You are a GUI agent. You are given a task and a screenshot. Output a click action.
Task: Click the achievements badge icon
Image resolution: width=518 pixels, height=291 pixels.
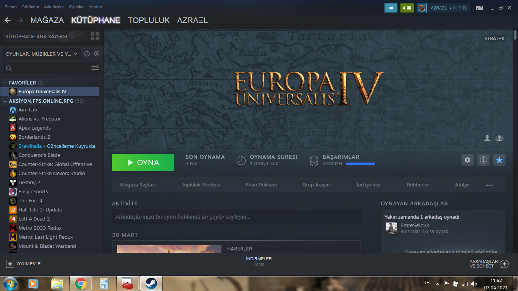click(314, 160)
